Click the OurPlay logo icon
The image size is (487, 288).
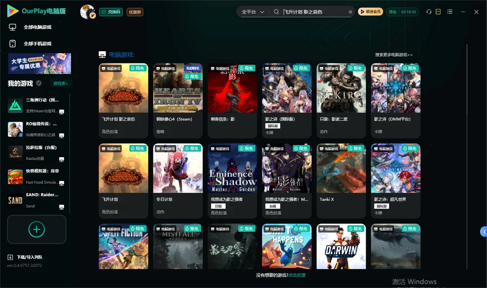[x=13, y=11]
